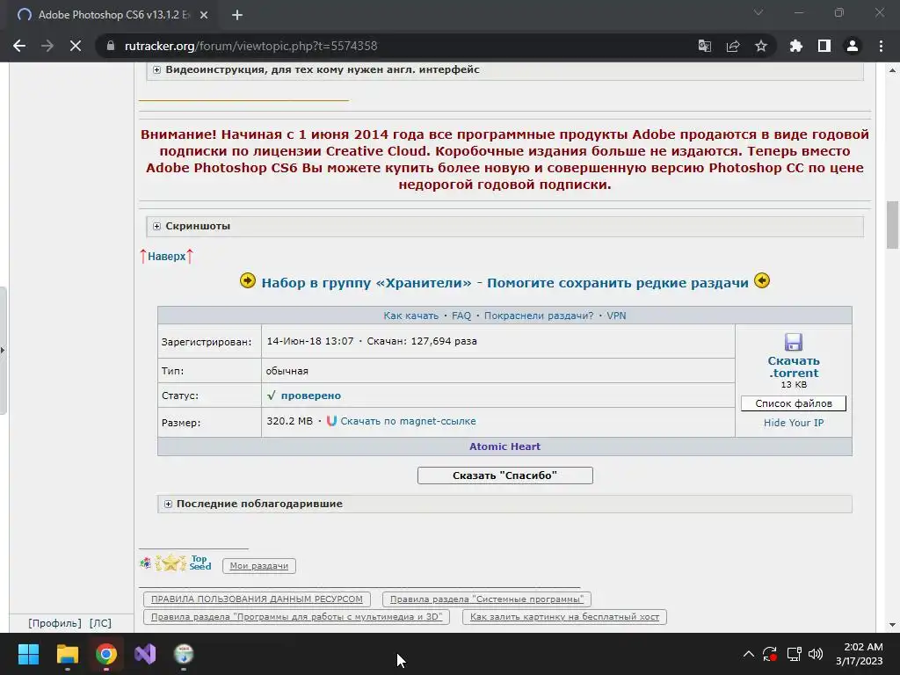Click the [Профиль] link

pyautogui.click(x=54, y=623)
